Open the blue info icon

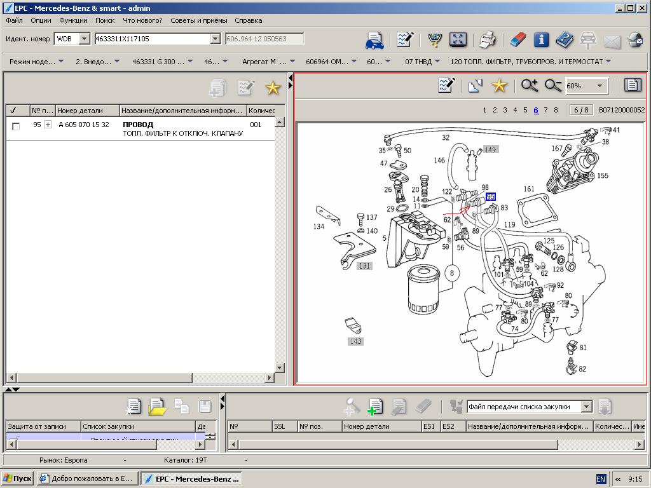click(x=541, y=40)
